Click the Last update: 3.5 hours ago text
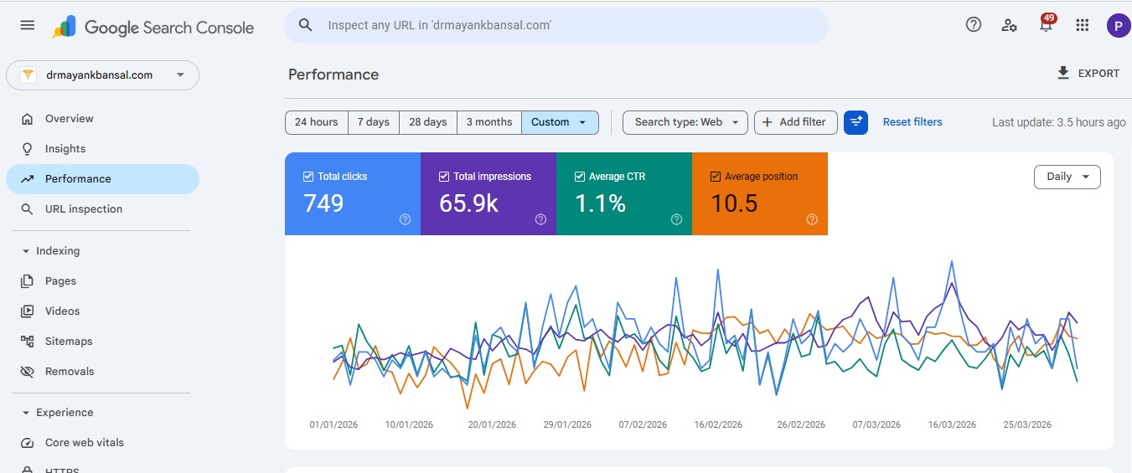Screen dimensions: 1132x473 [1059, 122]
